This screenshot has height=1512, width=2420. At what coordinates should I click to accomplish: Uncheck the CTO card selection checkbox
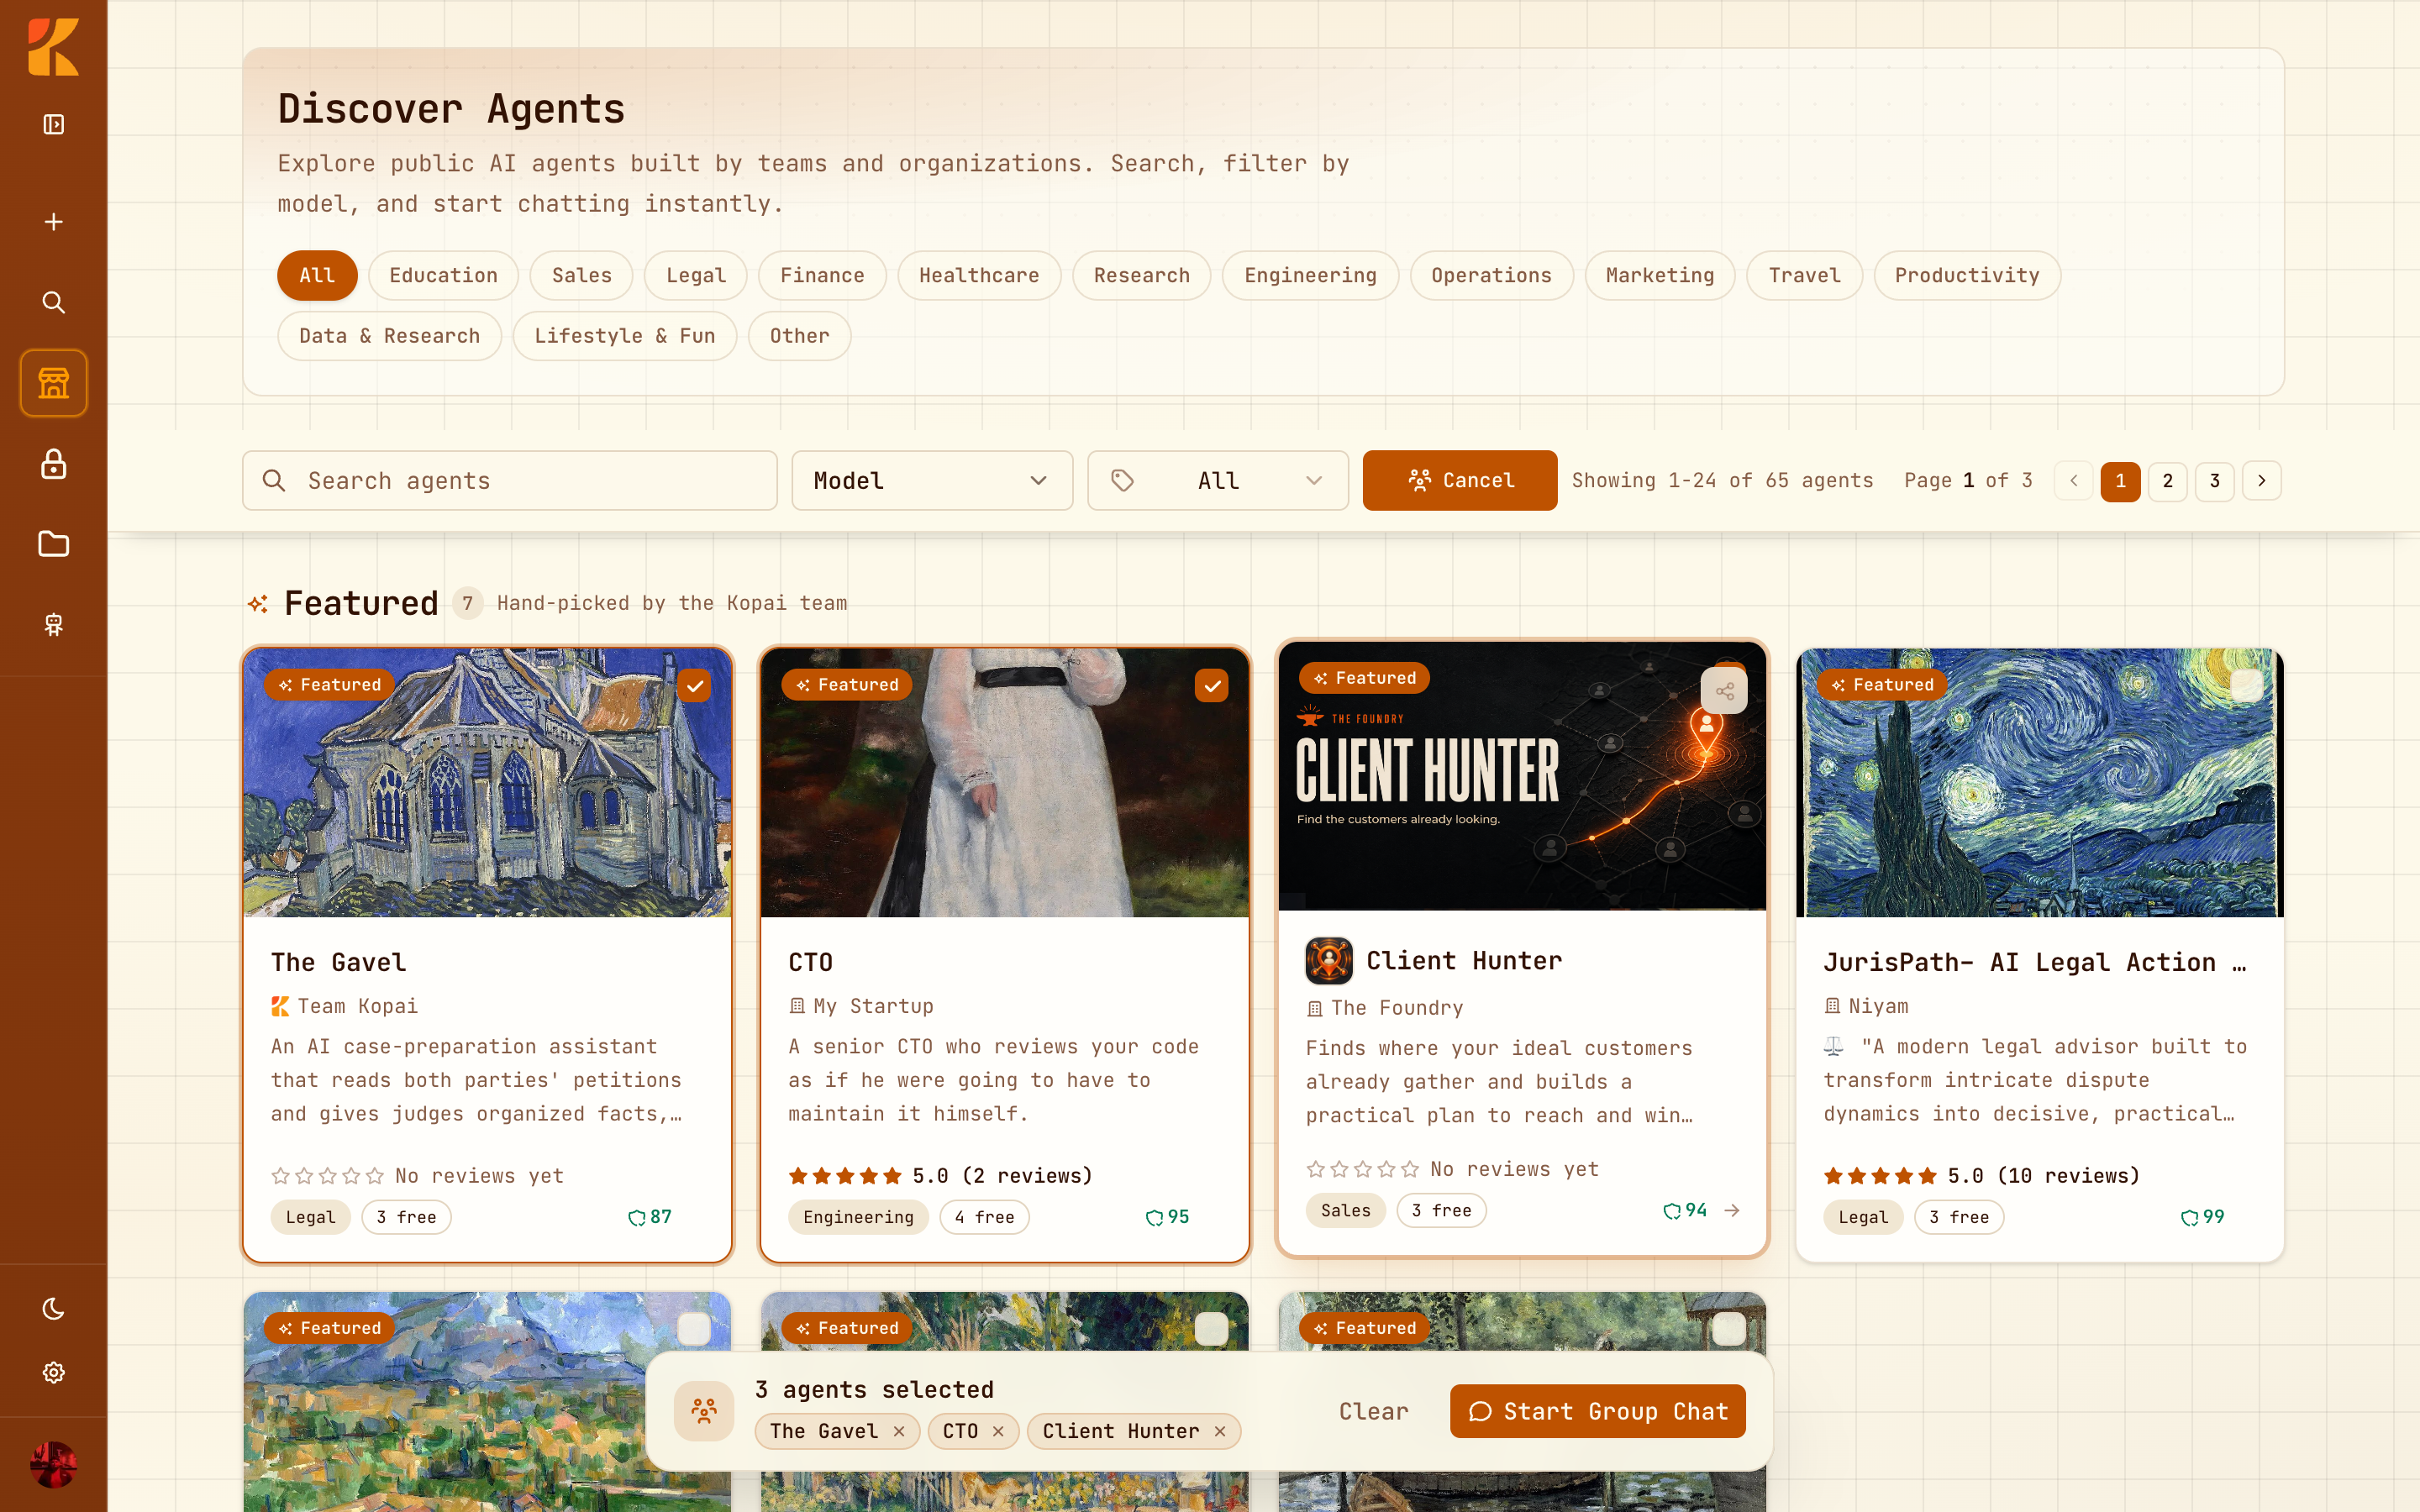[1211, 686]
